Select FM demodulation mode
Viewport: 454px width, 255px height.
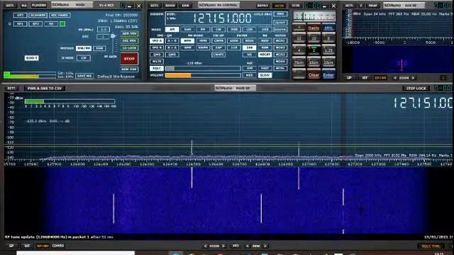coord(203,30)
